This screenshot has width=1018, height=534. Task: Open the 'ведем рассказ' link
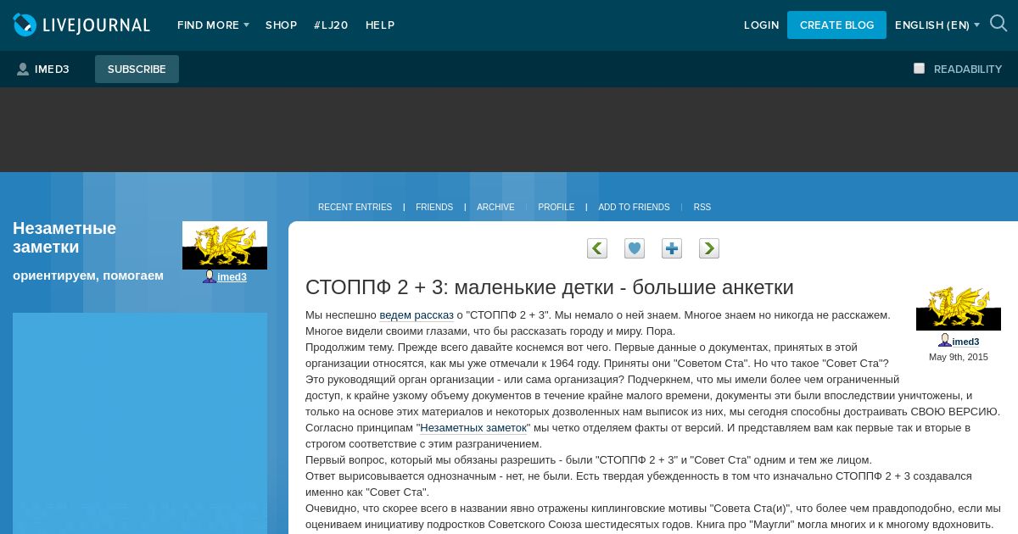pyautogui.click(x=417, y=315)
